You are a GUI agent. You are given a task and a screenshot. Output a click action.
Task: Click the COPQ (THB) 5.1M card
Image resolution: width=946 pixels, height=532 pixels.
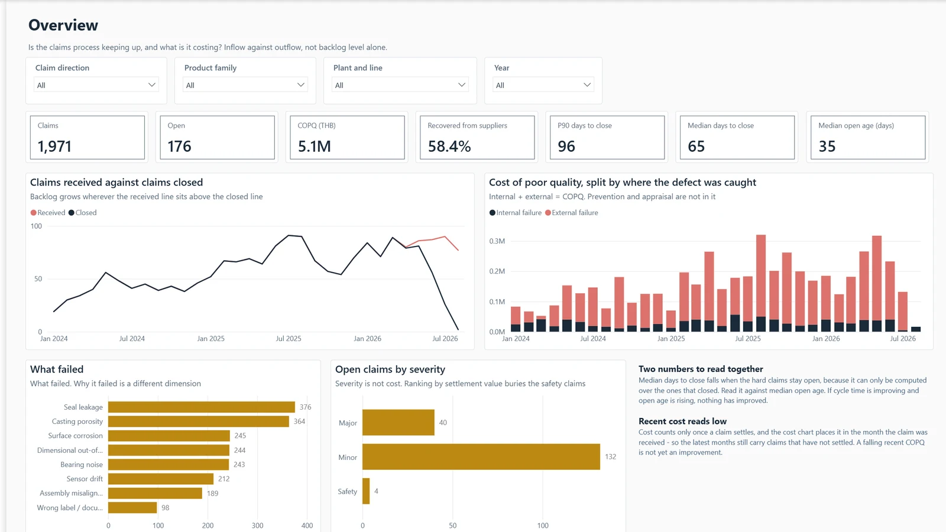pos(347,137)
